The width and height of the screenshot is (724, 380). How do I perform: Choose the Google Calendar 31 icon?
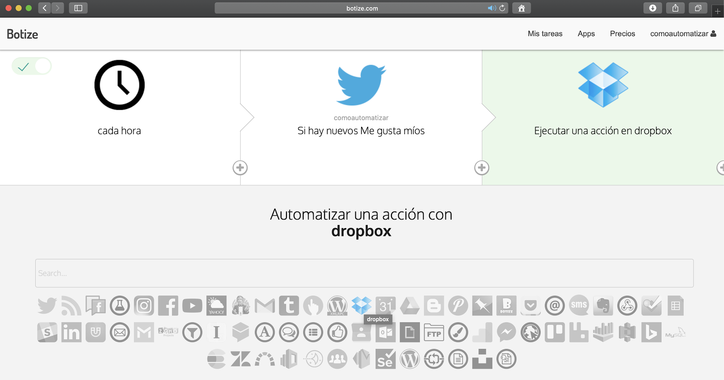(x=386, y=306)
